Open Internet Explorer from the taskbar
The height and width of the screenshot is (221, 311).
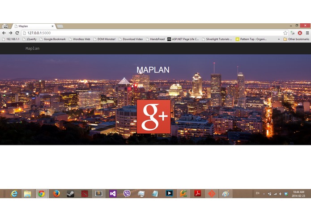coord(14,193)
